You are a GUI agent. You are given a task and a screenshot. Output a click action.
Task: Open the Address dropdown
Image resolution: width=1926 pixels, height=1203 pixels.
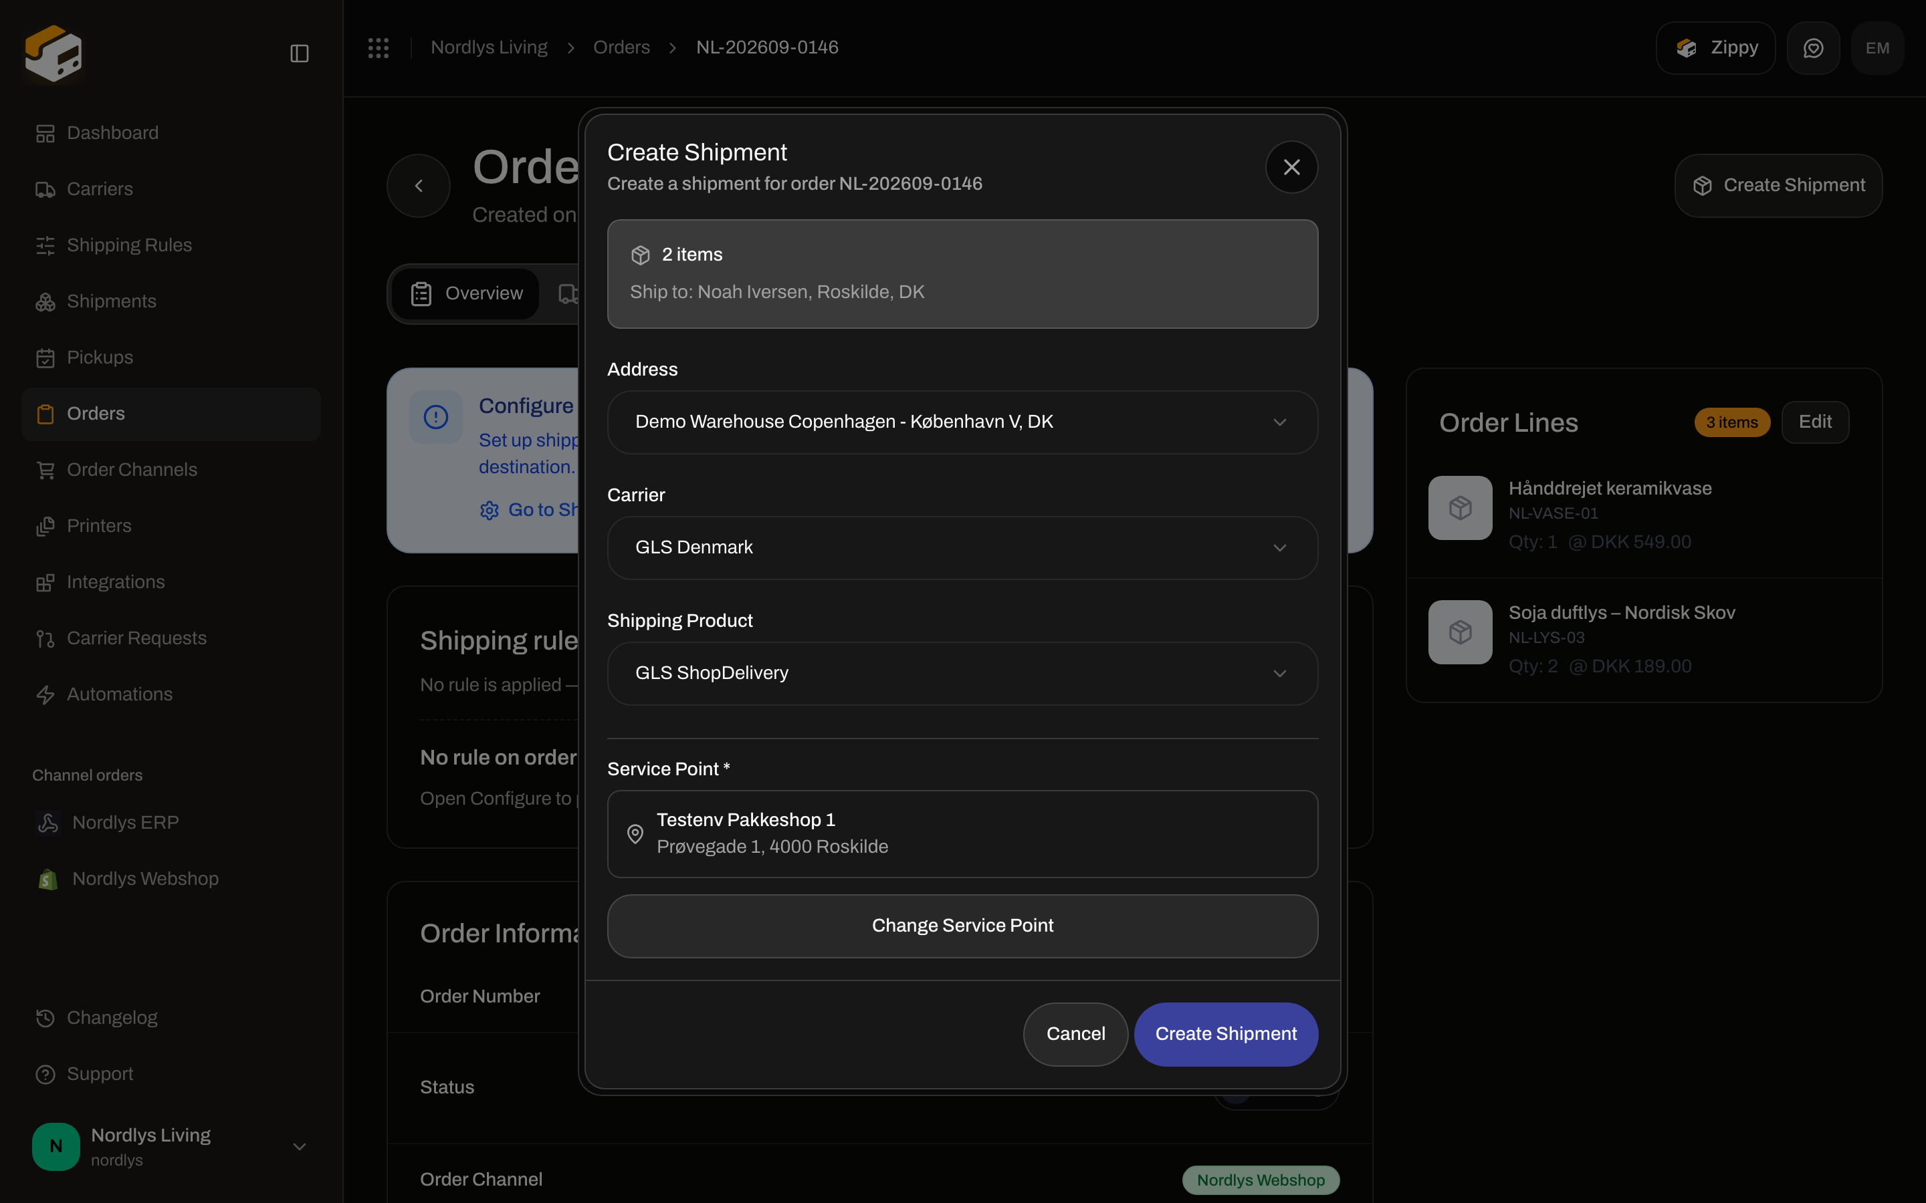point(962,422)
